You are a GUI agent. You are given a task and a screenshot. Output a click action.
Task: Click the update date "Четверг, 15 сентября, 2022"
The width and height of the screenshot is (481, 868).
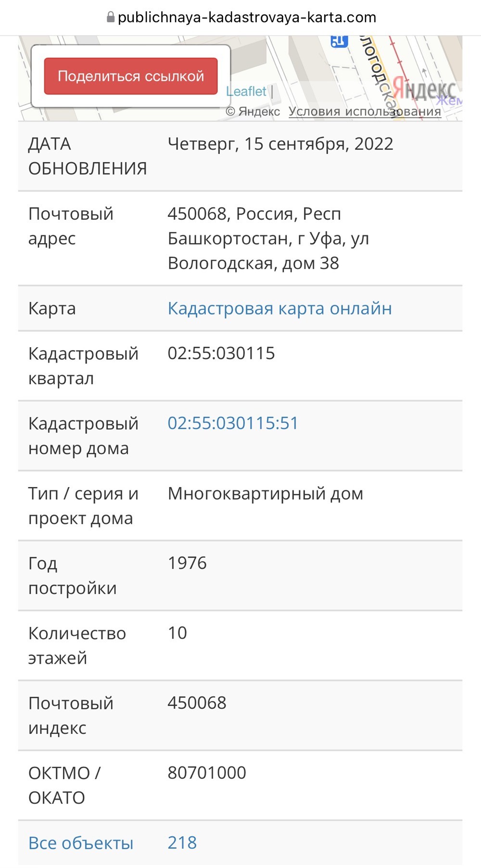[280, 144]
